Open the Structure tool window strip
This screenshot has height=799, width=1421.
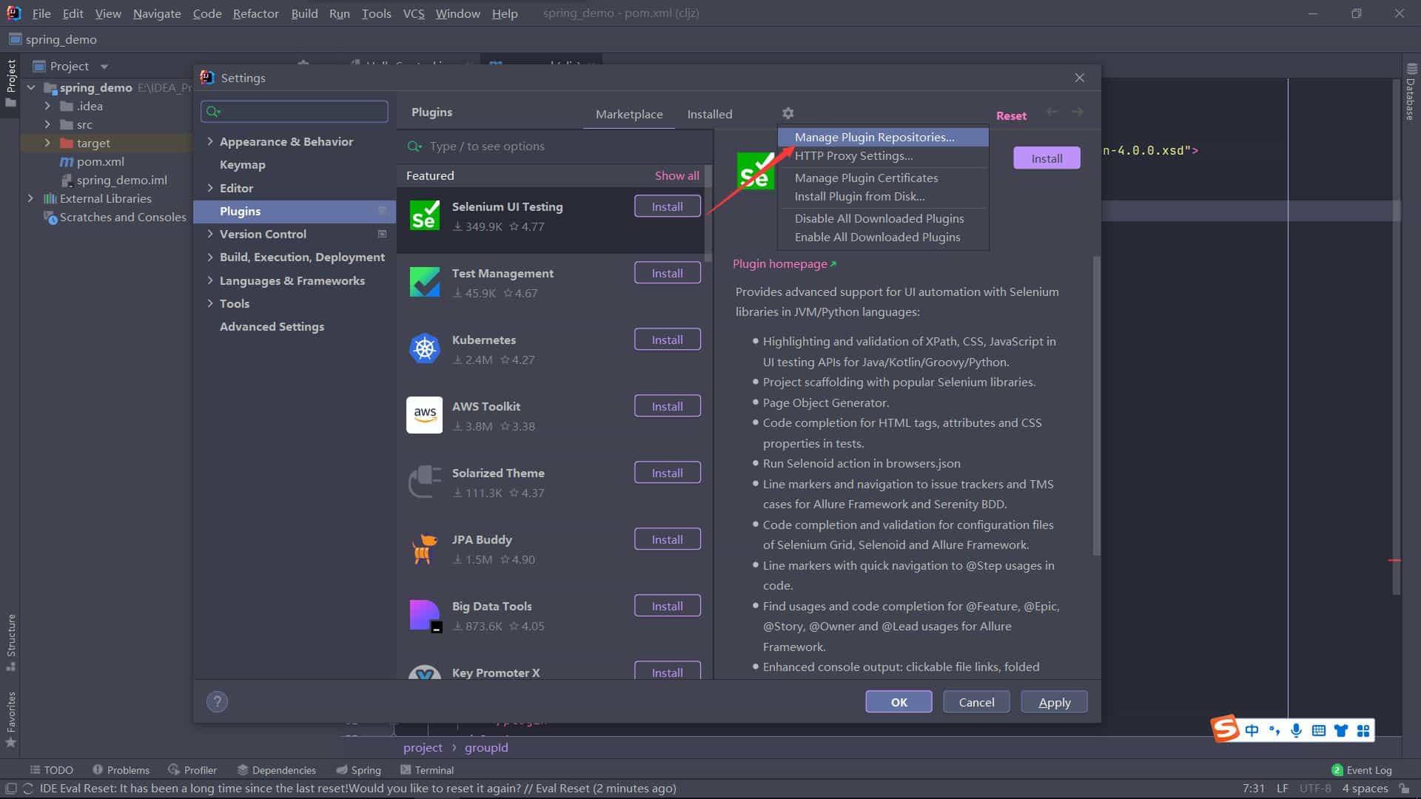pos(11,642)
